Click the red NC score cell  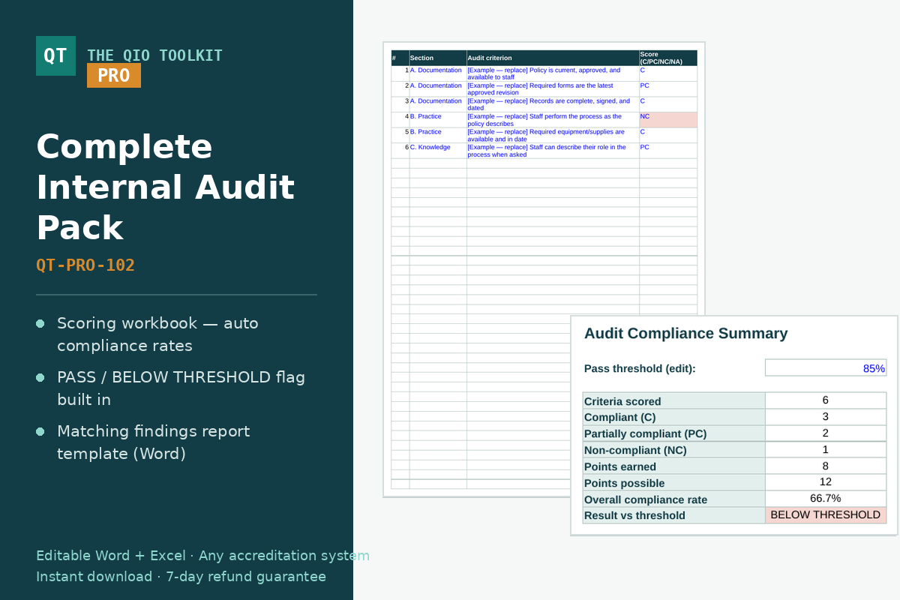pyautogui.click(x=668, y=120)
